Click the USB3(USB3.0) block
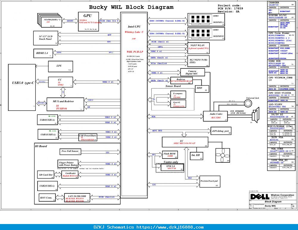This screenshot has width=298, height=230. pyautogui.click(x=48, y=134)
